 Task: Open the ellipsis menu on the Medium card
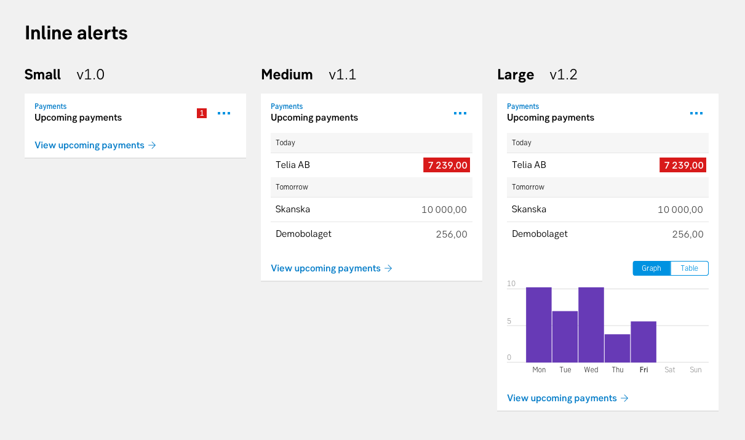(460, 113)
